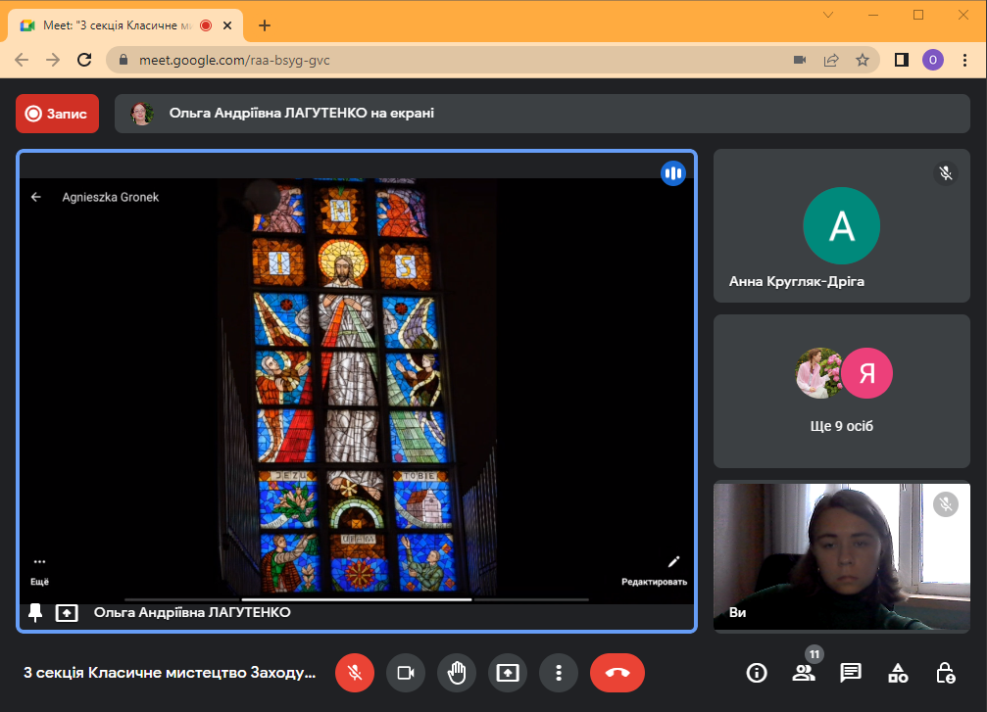987x712 pixels.
Task: Open Chrome profile avatar O
Action: (933, 61)
